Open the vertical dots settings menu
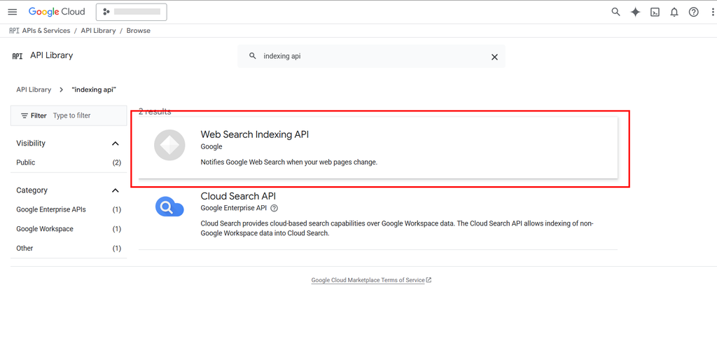 pyautogui.click(x=713, y=12)
